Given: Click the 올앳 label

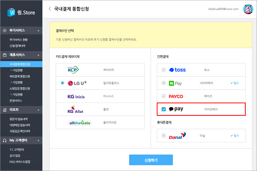Looking at the screenshot, I should pyautogui.click(x=106, y=109).
